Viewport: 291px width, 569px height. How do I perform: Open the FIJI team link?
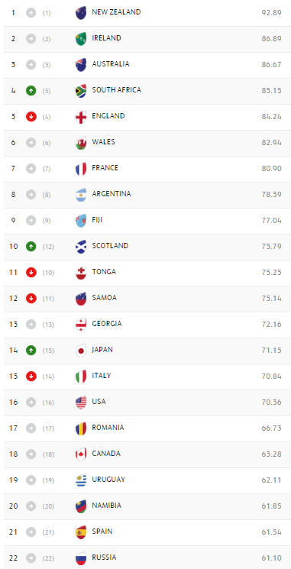[97, 220]
